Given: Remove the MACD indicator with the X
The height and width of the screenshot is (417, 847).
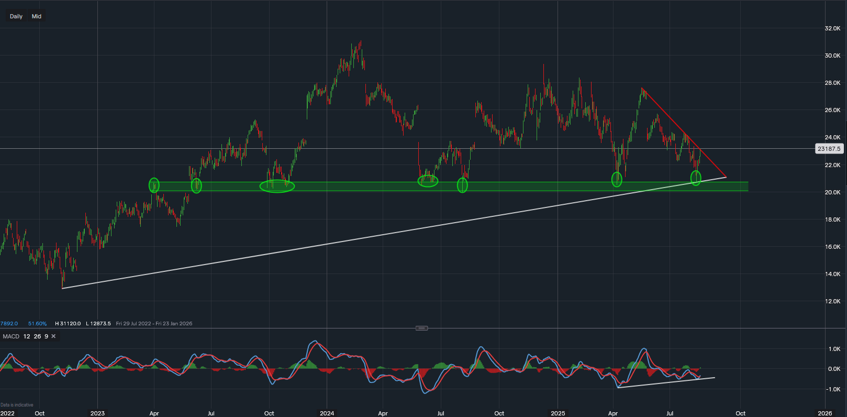Looking at the screenshot, I should click(53, 336).
